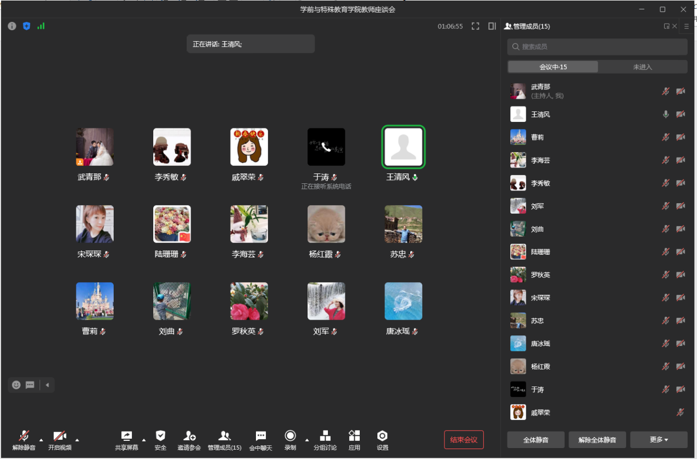Enter full screen mode icon
This screenshot has width=697, height=459.
476,26
